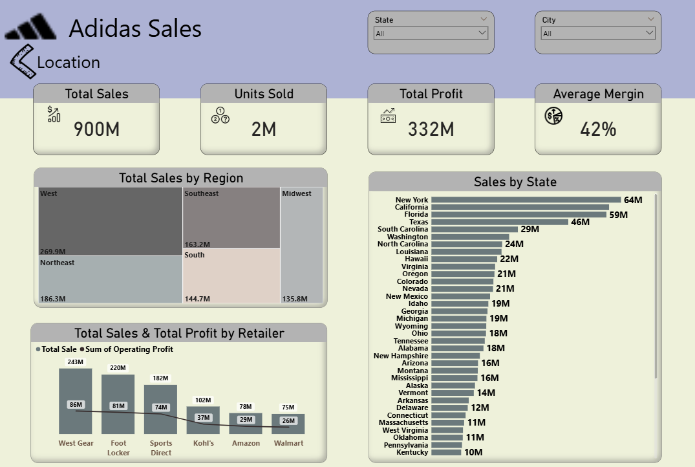Click the Kohl's sales bar
The height and width of the screenshot is (467, 695).
click(203, 420)
